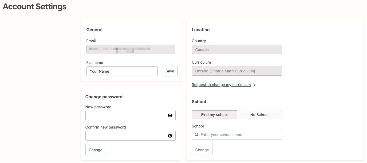Click the Location section heading

point(200,30)
